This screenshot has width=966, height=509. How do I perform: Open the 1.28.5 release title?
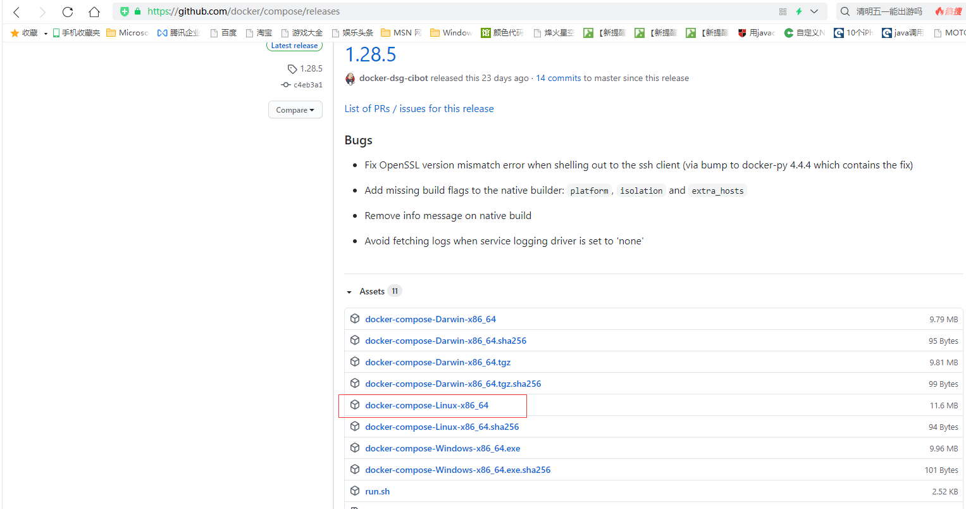tap(370, 54)
